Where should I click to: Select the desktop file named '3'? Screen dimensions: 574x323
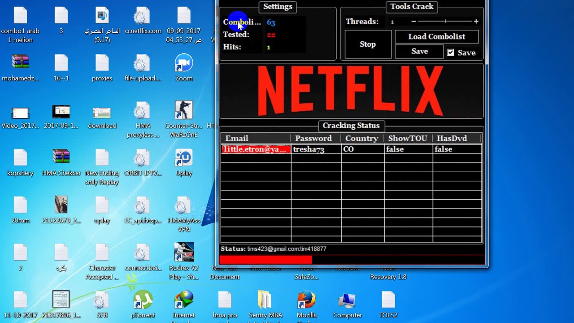[61, 21]
